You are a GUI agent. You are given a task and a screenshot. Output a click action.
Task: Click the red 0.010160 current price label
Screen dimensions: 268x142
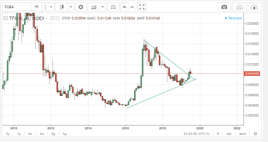252,74
